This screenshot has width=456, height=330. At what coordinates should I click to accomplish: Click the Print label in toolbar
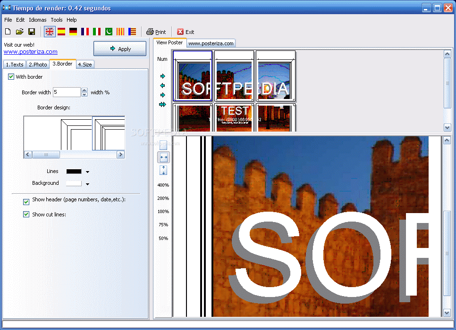click(x=160, y=32)
